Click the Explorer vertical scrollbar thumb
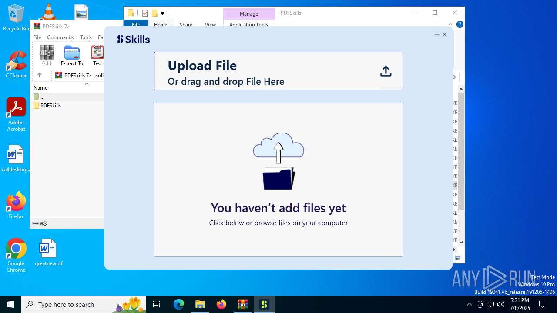 click(461, 151)
